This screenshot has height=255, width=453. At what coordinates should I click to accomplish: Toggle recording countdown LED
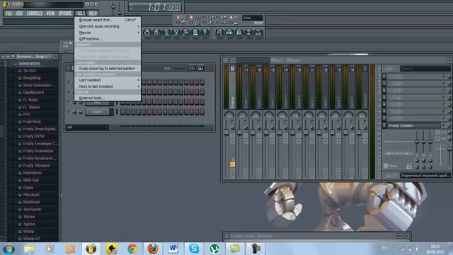click(x=191, y=17)
